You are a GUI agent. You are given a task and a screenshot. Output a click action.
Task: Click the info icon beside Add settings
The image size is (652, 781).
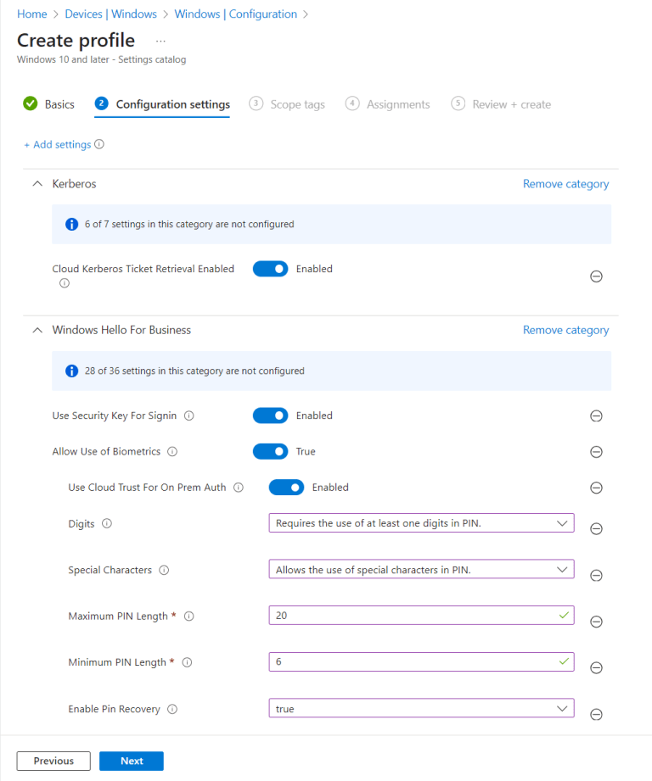pyautogui.click(x=99, y=145)
